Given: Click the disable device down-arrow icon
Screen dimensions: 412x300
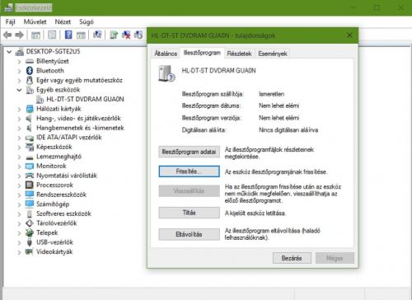Looking at the screenshot, I should [138, 35].
